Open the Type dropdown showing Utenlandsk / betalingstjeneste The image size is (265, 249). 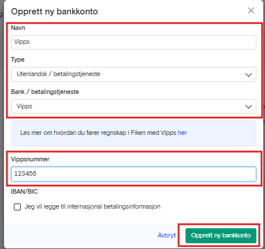[x=134, y=74]
